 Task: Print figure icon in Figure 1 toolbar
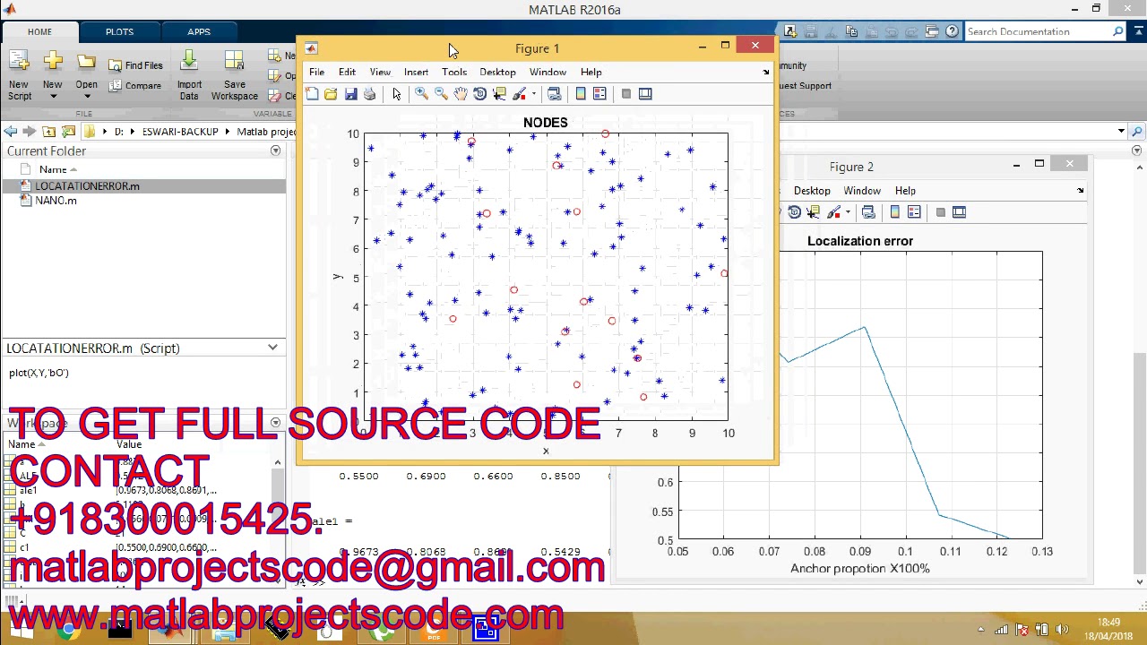click(369, 94)
